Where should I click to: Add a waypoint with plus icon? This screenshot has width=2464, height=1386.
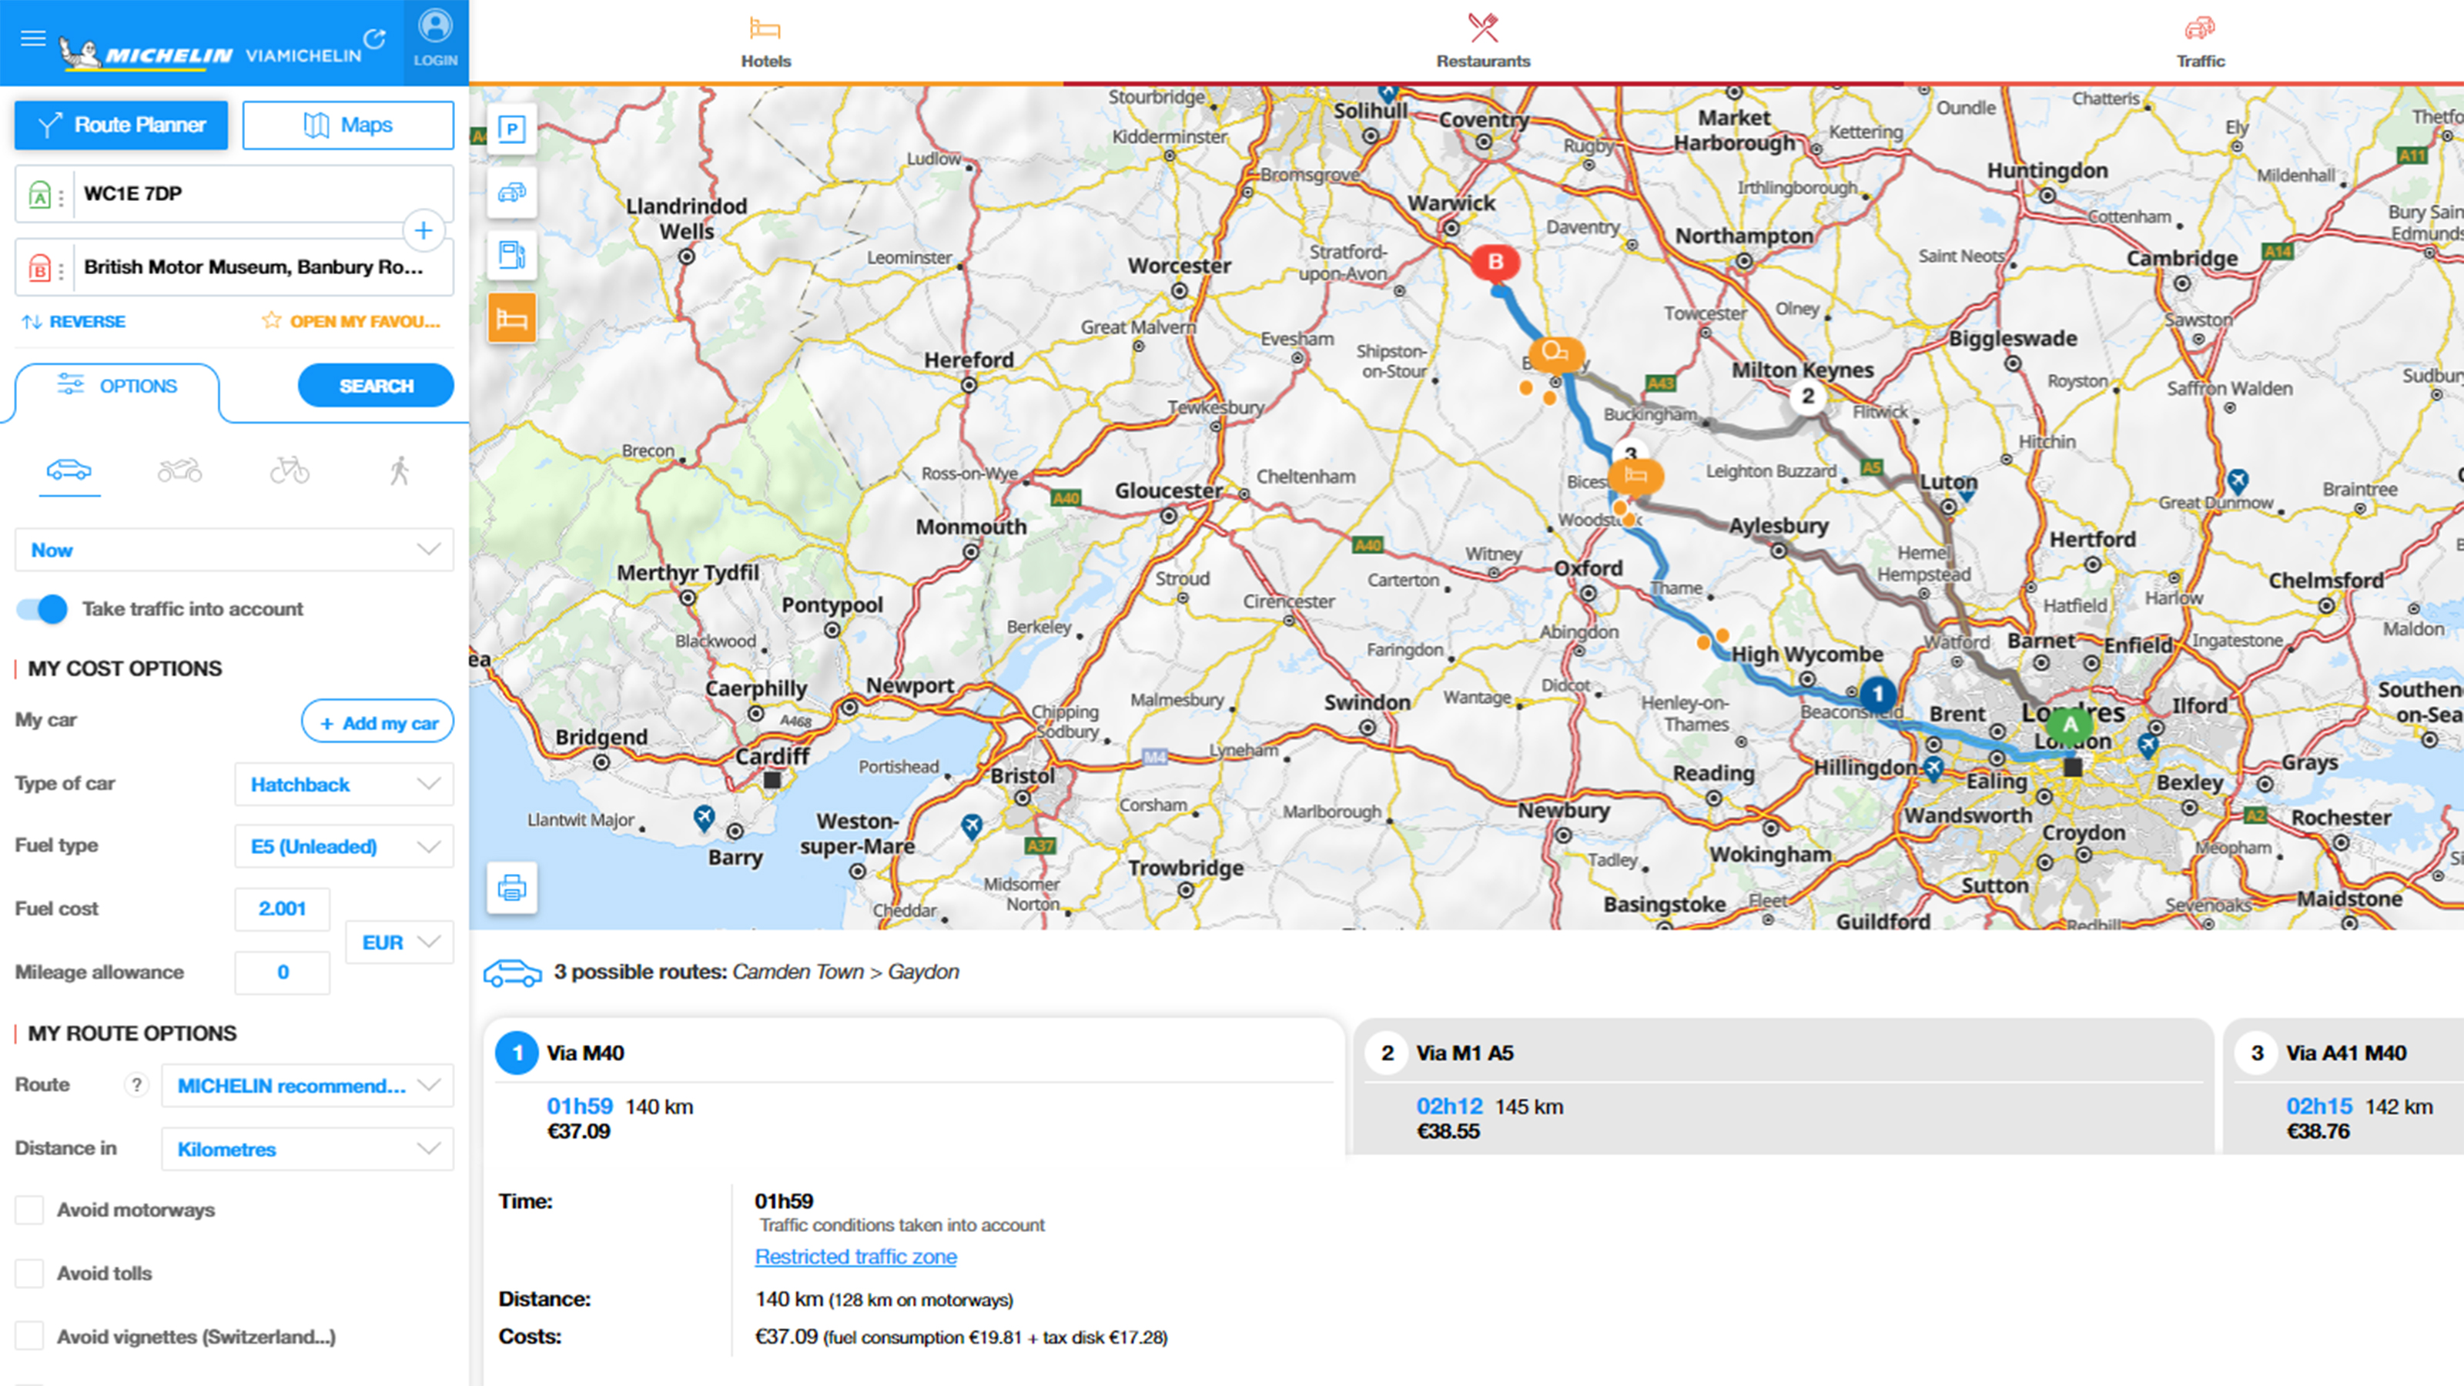(x=423, y=230)
